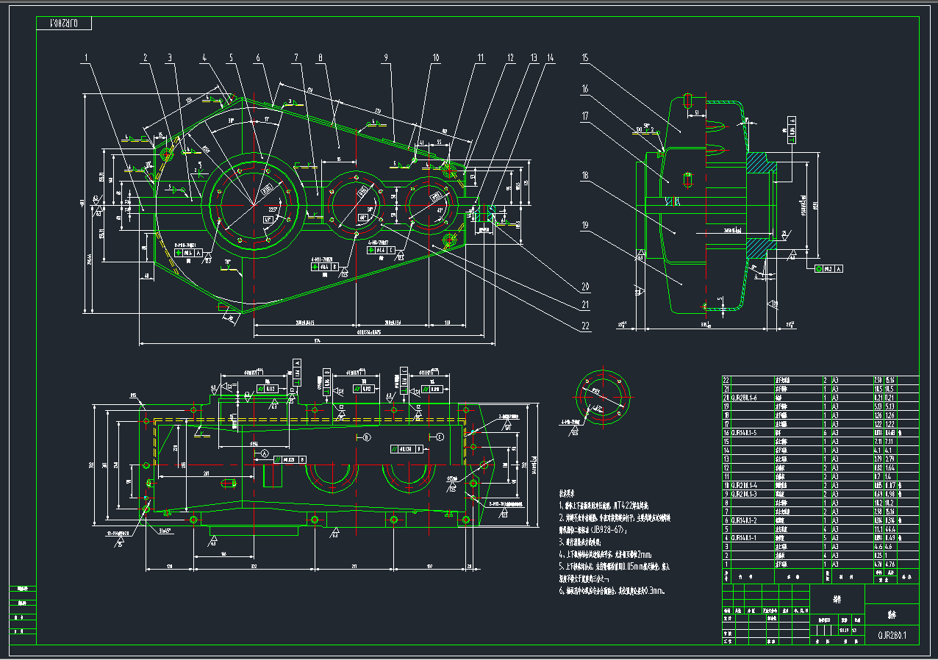Select part balloon number 13
Image resolution: width=938 pixels, height=660 pixels.
pos(534,57)
